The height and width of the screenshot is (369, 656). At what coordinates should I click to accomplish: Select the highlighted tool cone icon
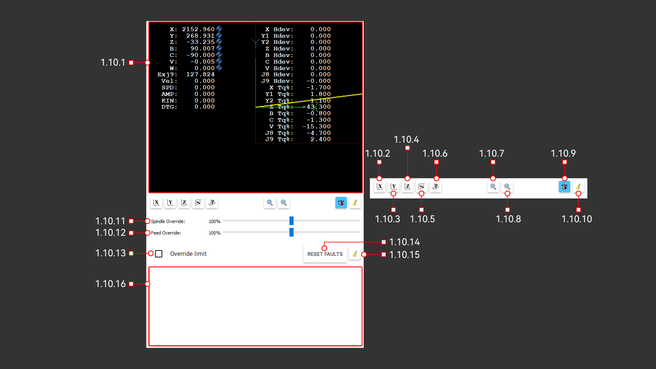point(341,203)
